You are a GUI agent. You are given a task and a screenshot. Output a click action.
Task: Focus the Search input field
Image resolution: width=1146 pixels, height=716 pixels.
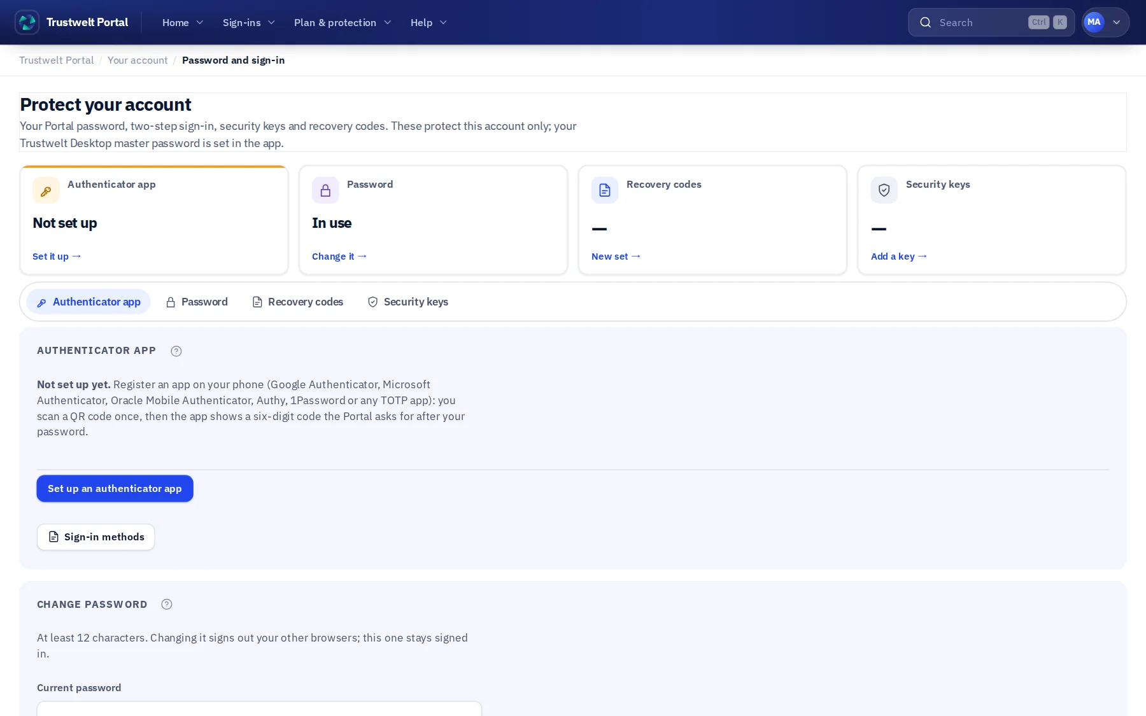[991, 22]
